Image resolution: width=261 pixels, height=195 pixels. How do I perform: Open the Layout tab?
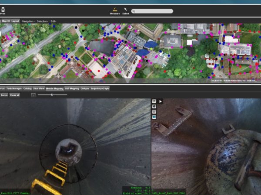tap(15, 21)
